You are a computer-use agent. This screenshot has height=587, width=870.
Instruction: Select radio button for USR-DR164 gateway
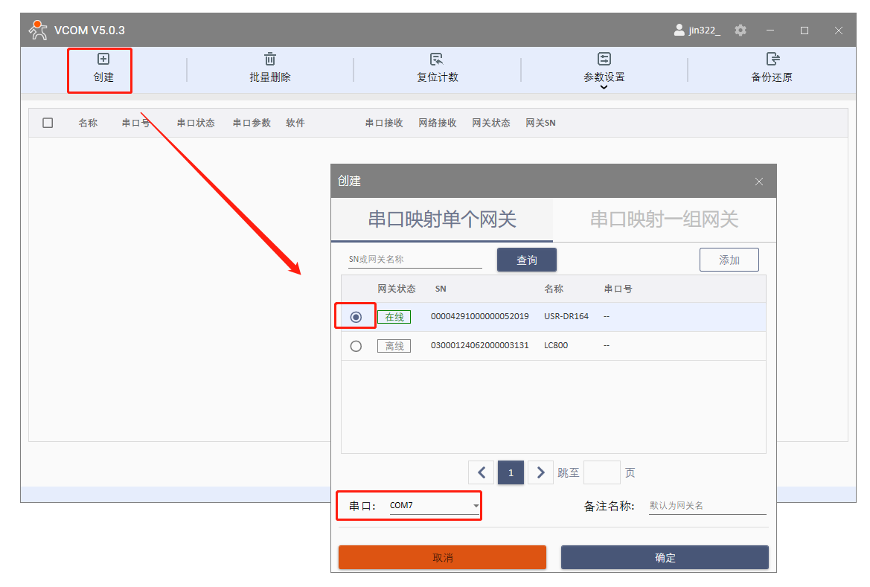[x=356, y=317]
